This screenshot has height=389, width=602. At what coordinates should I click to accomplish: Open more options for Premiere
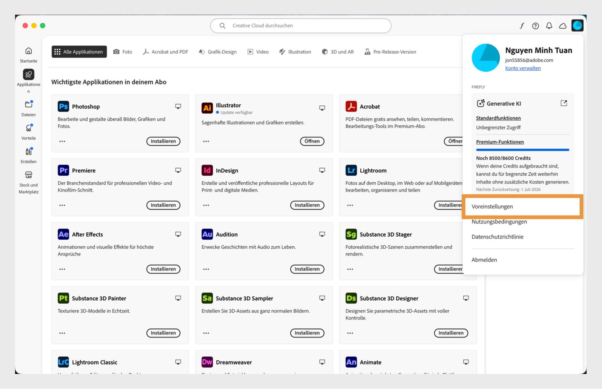(x=62, y=205)
